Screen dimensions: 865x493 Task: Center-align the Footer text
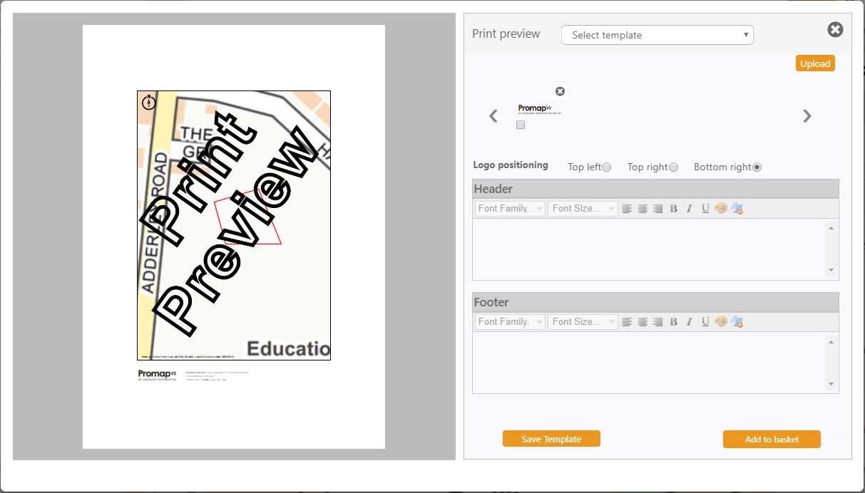click(x=643, y=322)
